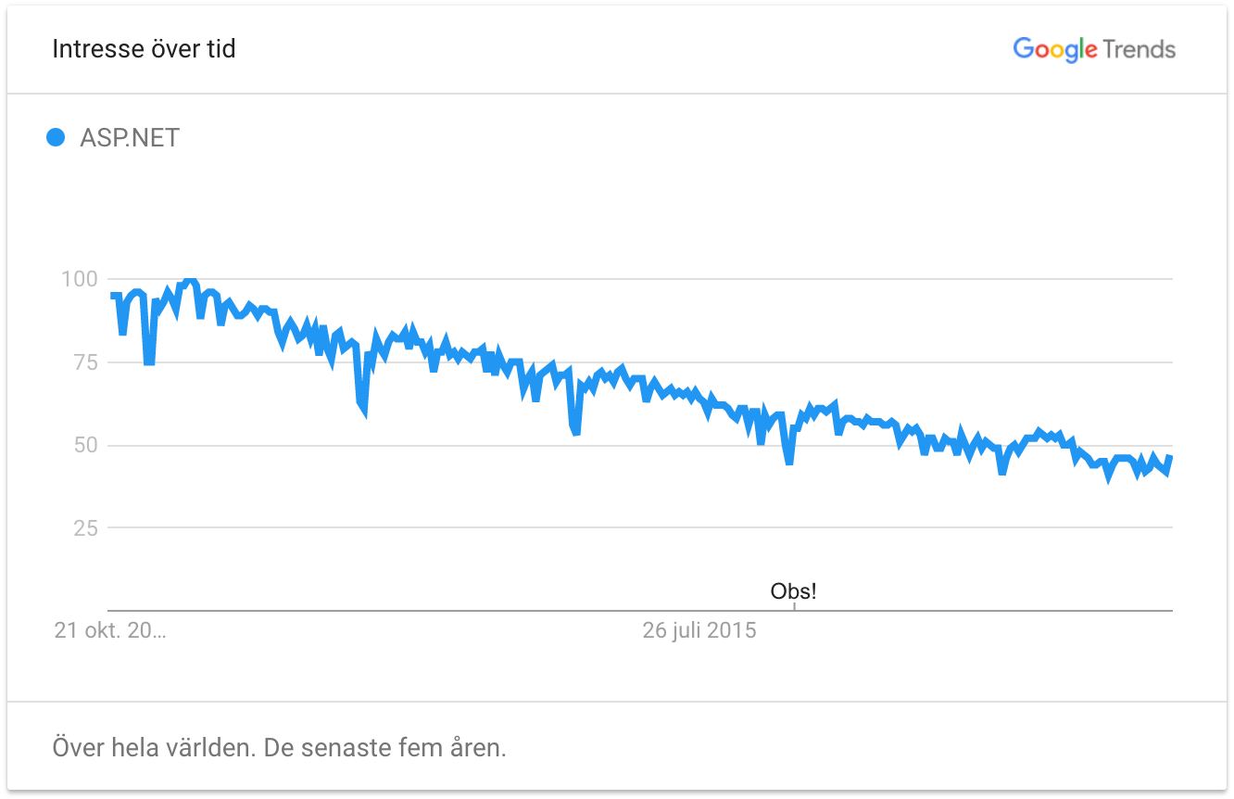1234x799 pixels.
Task: Click the truncated 21 okt. start date label
Action: 110,631
